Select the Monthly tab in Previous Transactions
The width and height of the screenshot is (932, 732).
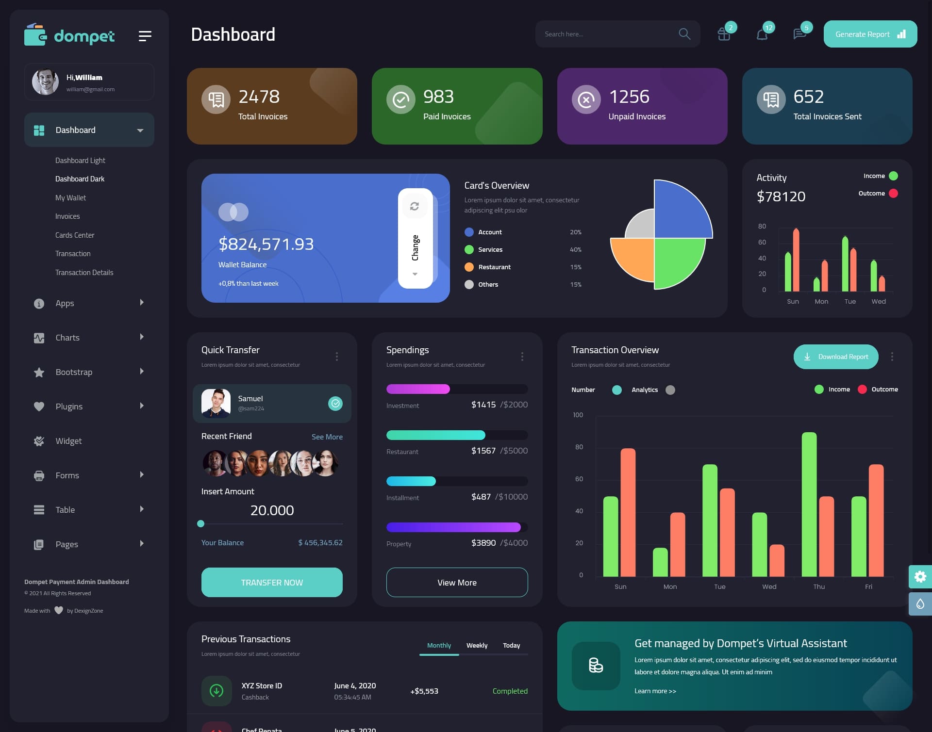tap(438, 645)
